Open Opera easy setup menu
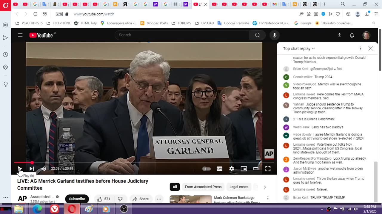Viewport: 382px width, 214px height. point(376,14)
